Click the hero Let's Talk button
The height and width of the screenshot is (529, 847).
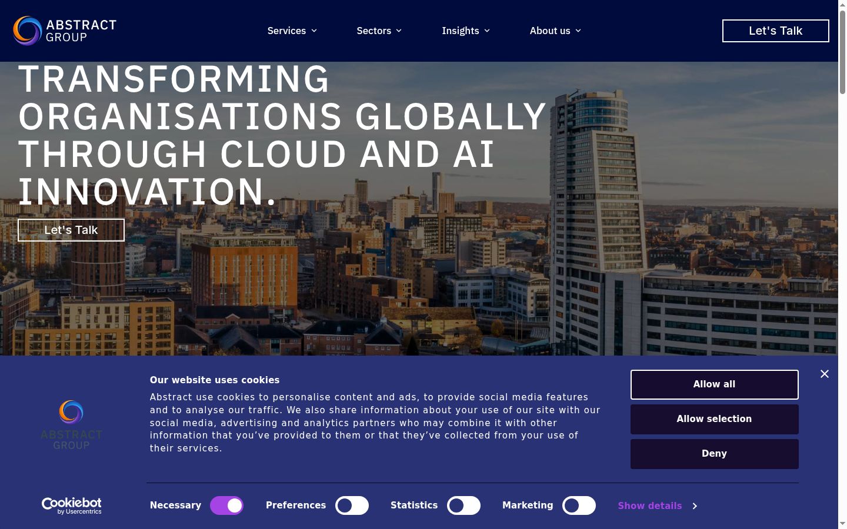71,230
